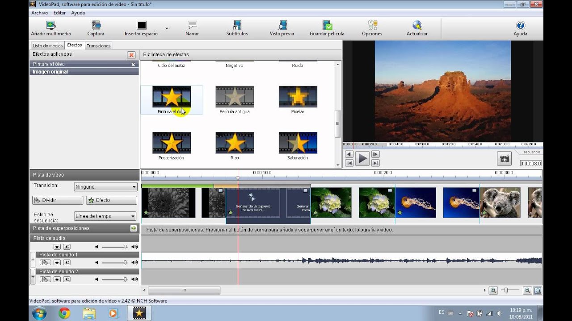572x321 pixels.
Task: Click the Dividir button
Action: (58, 200)
